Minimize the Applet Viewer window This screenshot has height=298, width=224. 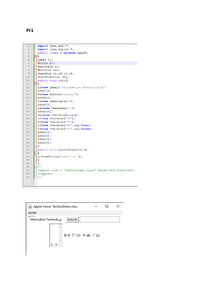96,206
